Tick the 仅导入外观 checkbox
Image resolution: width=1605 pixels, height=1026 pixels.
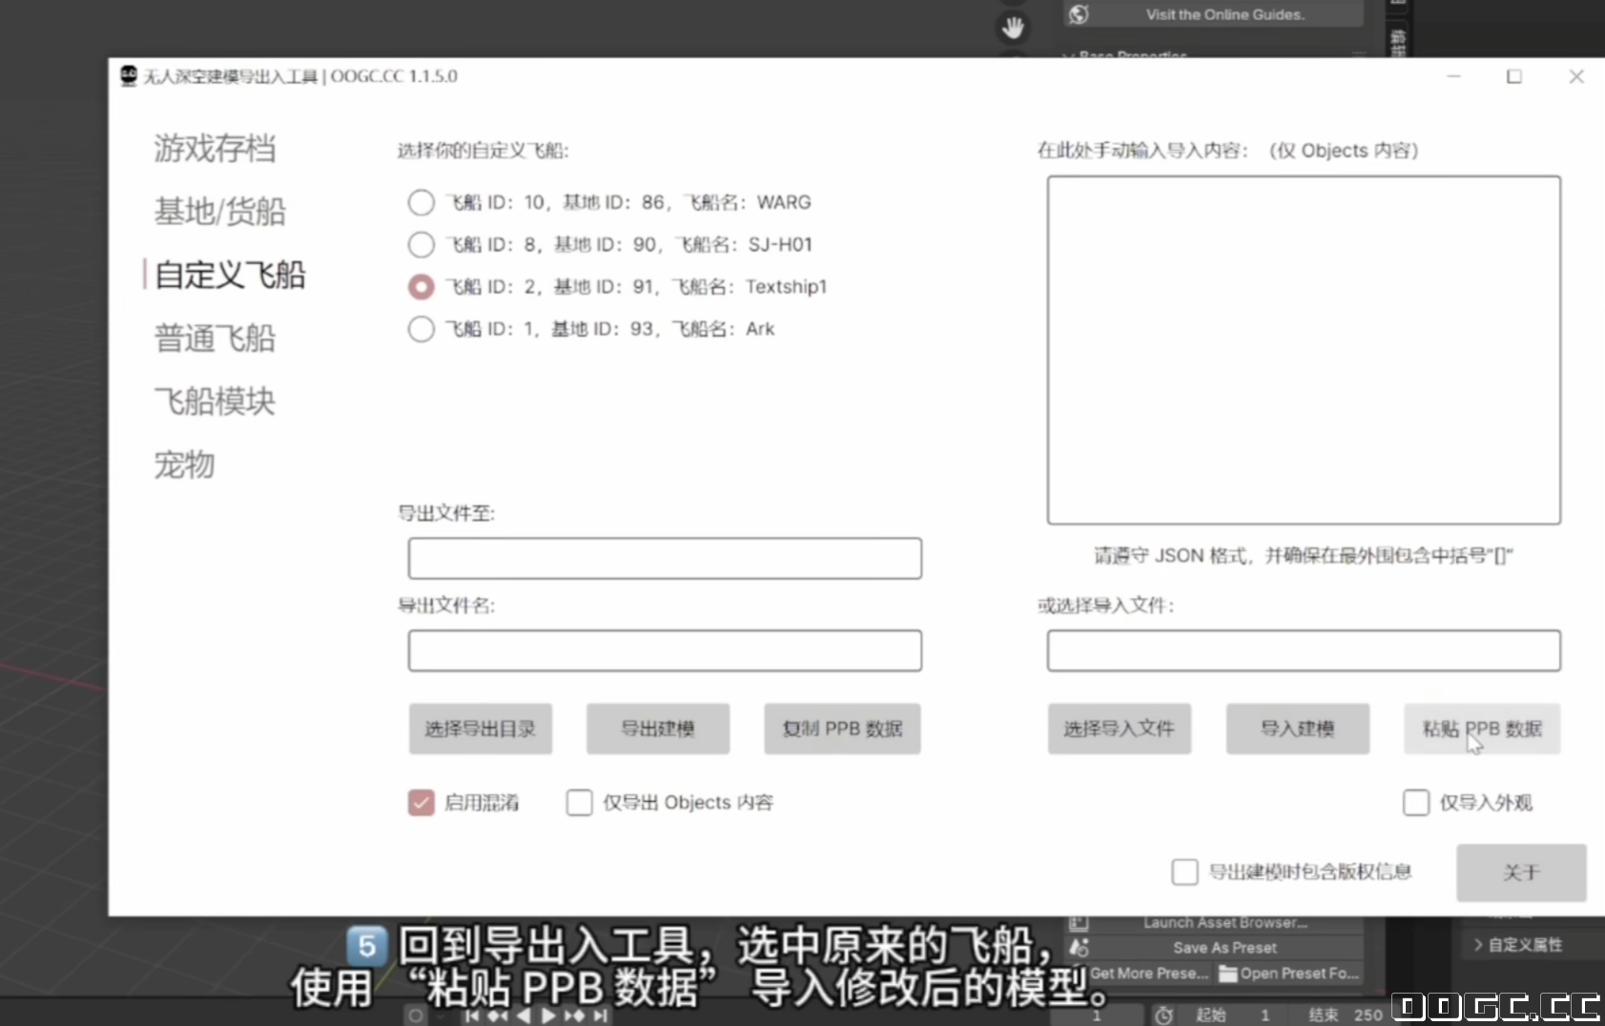pos(1416,803)
